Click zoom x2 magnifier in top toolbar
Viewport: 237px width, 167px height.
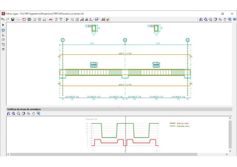pyautogui.click(x=210, y=19)
